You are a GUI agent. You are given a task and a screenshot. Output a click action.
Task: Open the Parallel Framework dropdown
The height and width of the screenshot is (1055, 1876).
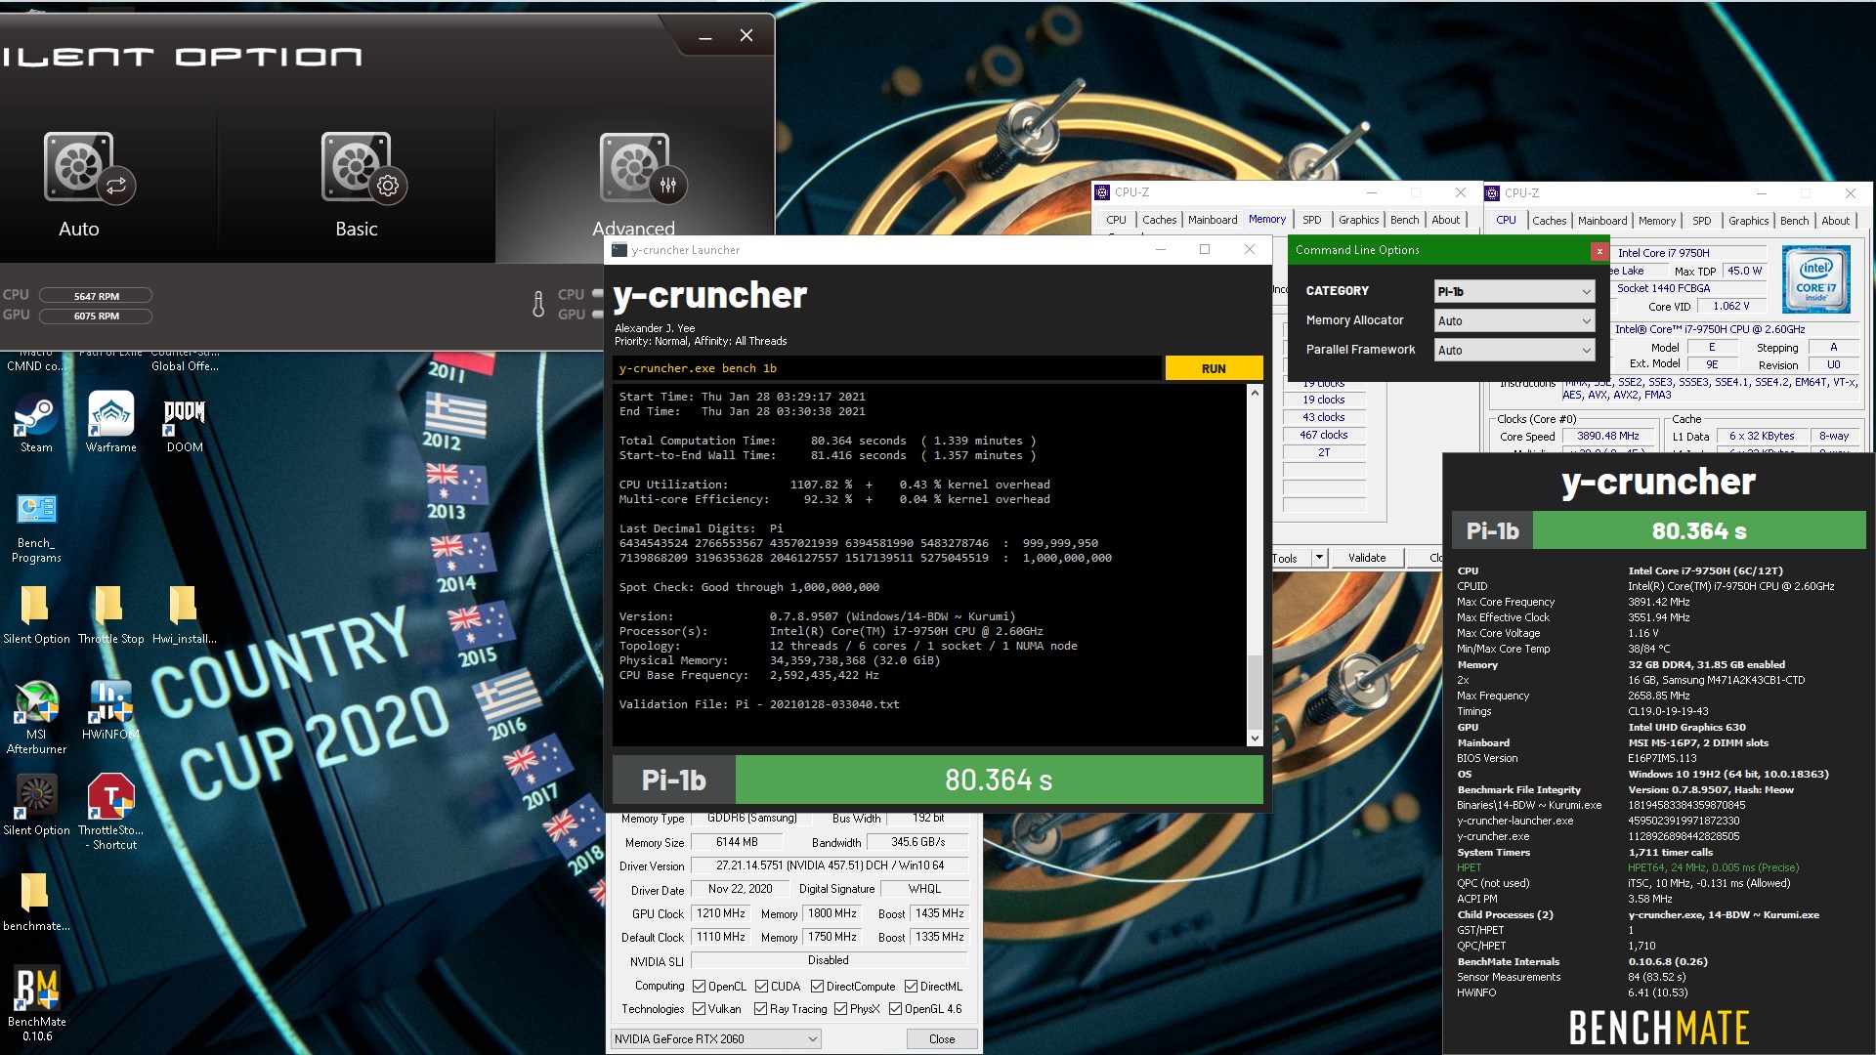tap(1514, 350)
